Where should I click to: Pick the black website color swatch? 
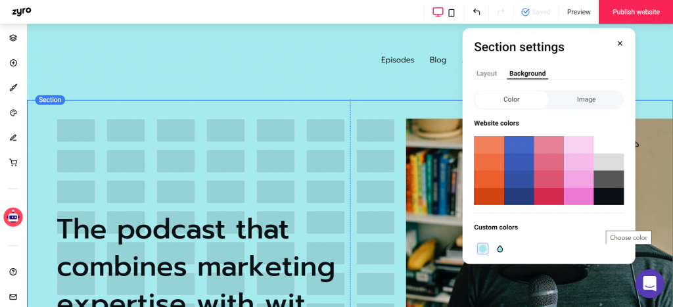tap(609, 196)
